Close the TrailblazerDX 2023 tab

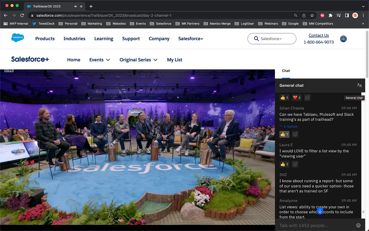81,6
